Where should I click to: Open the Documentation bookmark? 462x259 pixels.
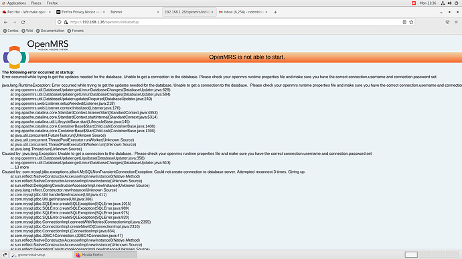(x=50, y=31)
